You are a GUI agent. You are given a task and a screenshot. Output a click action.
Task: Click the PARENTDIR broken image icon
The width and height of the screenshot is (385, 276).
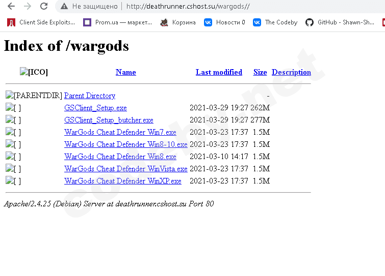[x=34, y=95]
